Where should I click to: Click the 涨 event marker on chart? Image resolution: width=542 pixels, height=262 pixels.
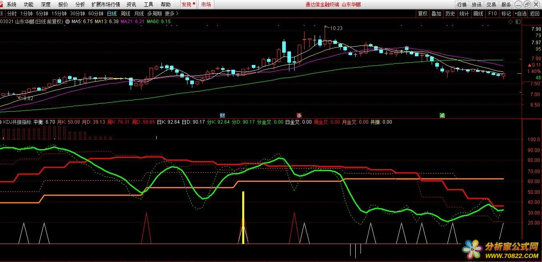(x=299, y=115)
